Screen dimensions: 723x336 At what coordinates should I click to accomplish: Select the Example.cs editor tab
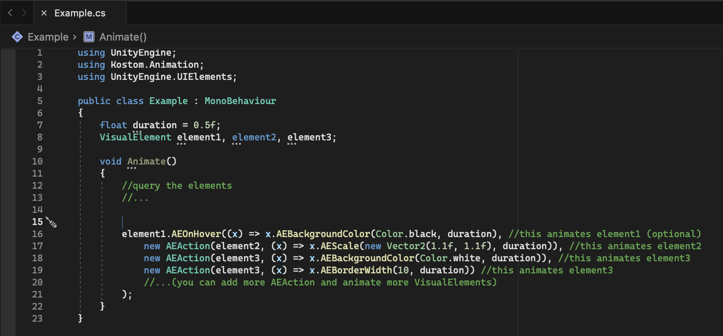(80, 13)
